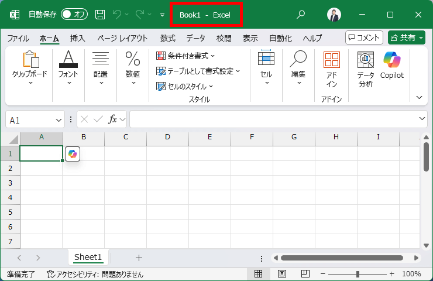433x281 pixels.
Task: Select column G header
Action: [294, 137]
